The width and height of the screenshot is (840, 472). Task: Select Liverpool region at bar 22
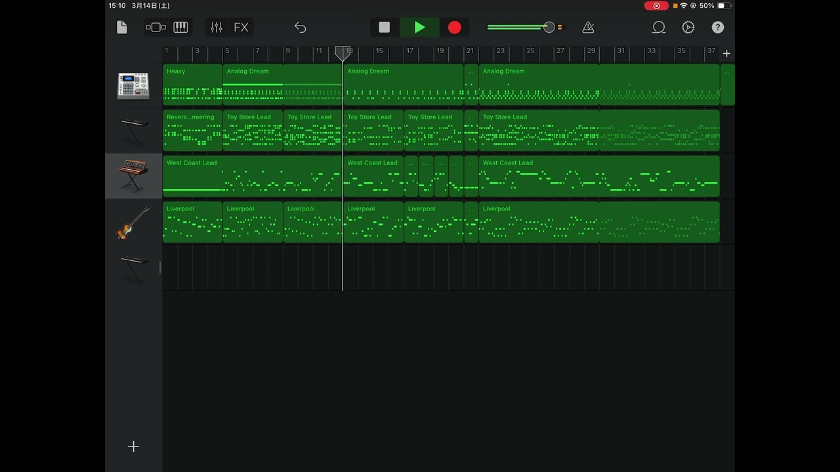(x=599, y=222)
